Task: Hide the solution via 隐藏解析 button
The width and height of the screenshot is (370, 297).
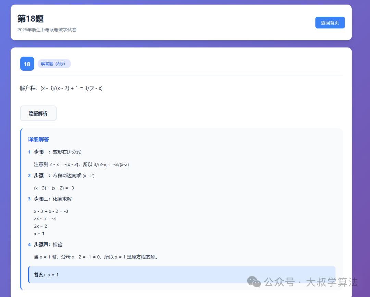Action: [38, 113]
